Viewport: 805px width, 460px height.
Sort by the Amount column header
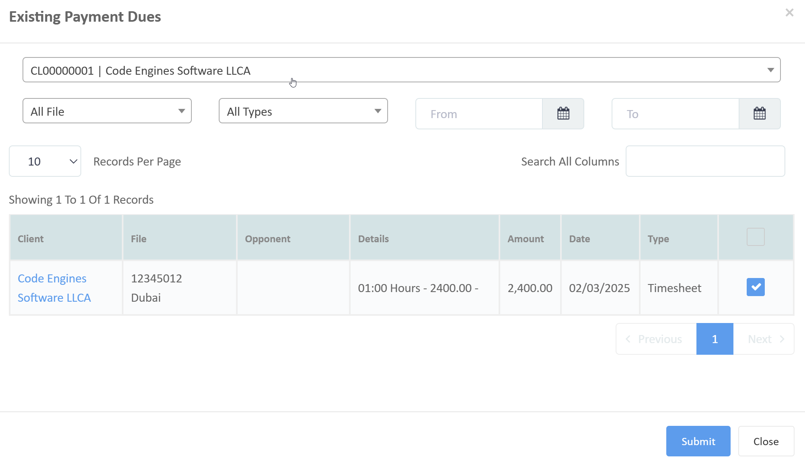click(525, 239)
